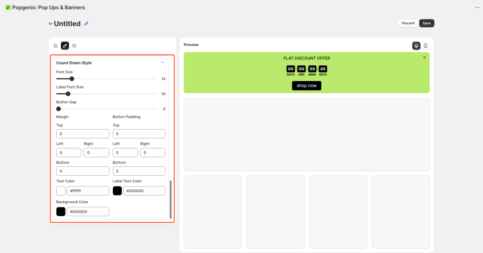This screenshot has width=483, height=253.
Task: Click the Button Gap slider handle
Action: coord(58,109)
